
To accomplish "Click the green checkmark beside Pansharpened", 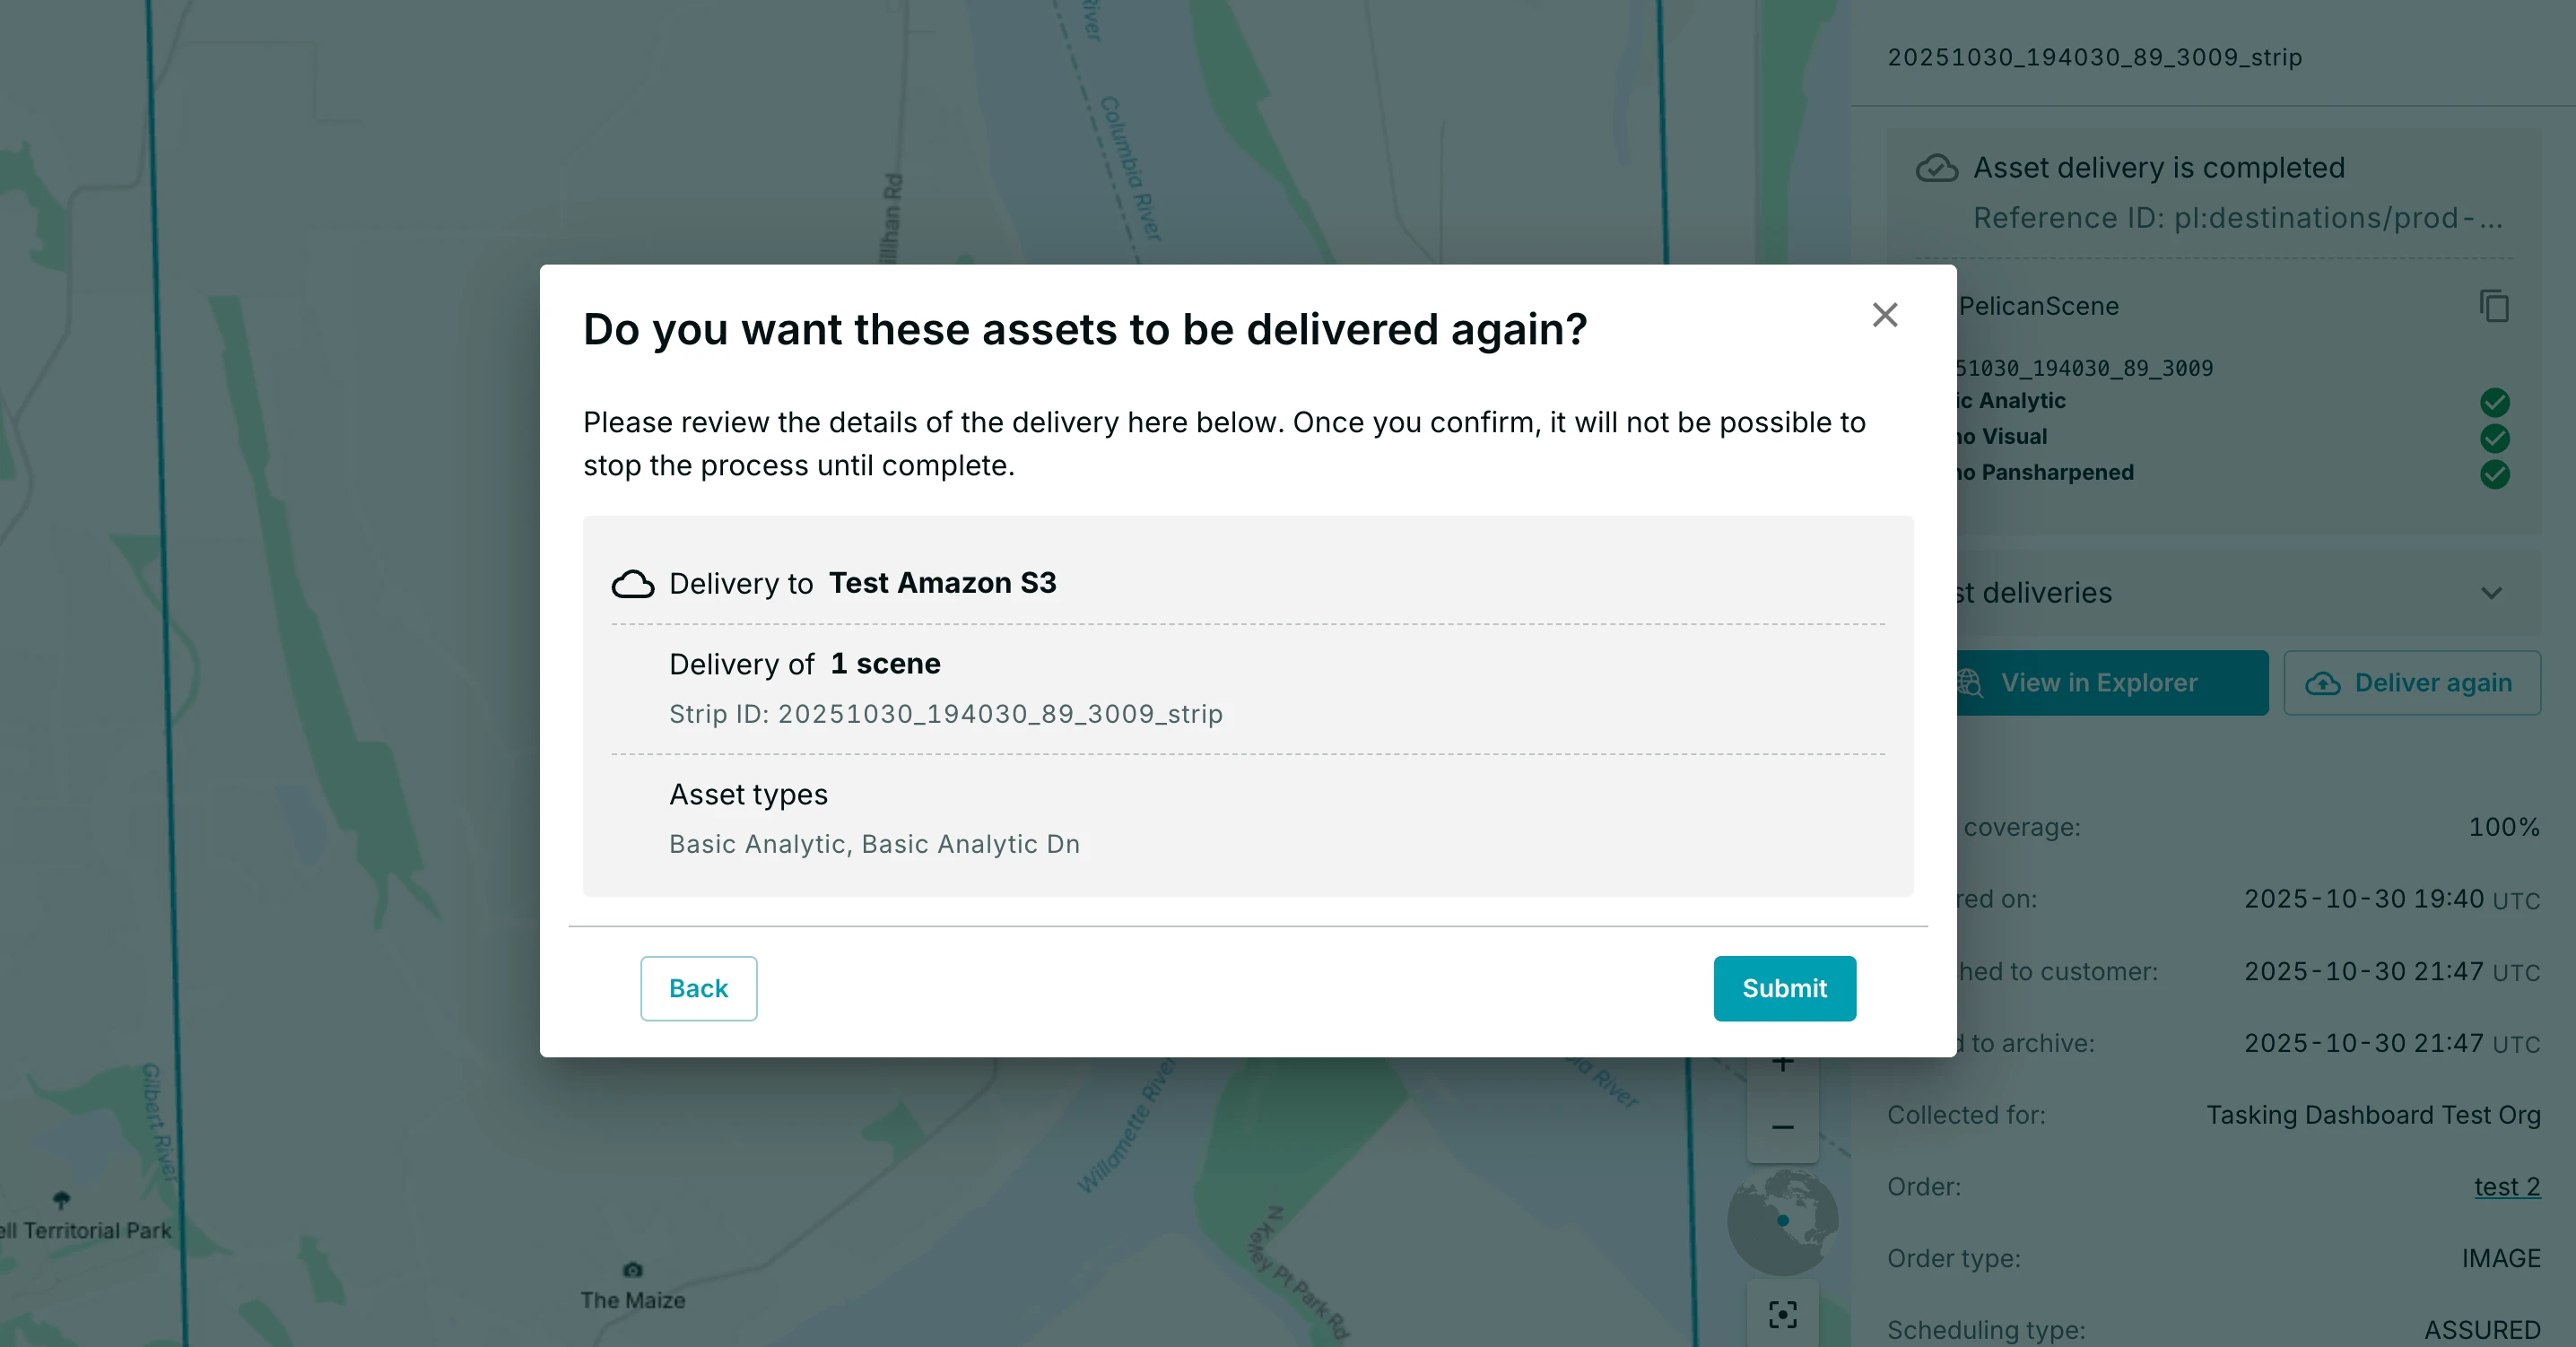I will tap(2495, 475).
